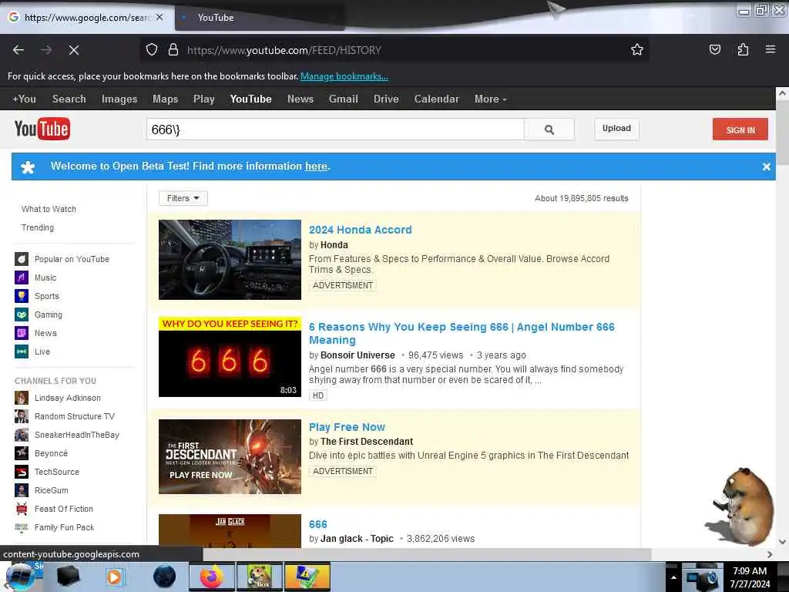Open Images in the Google bar
789x592 pixels.
click(x=119, y=99)
